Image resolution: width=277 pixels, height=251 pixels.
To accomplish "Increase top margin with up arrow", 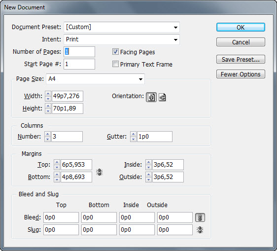I will [57, 162].
